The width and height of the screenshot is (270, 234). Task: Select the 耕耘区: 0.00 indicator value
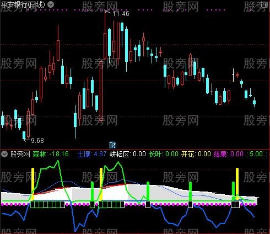(127, 154)
